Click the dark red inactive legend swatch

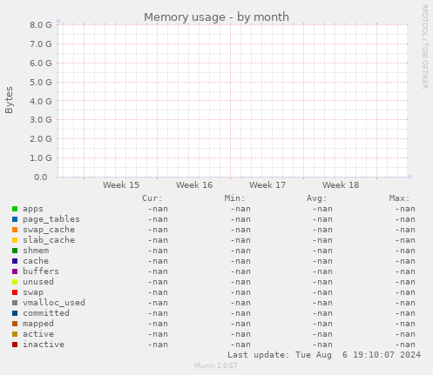(15, 345)
